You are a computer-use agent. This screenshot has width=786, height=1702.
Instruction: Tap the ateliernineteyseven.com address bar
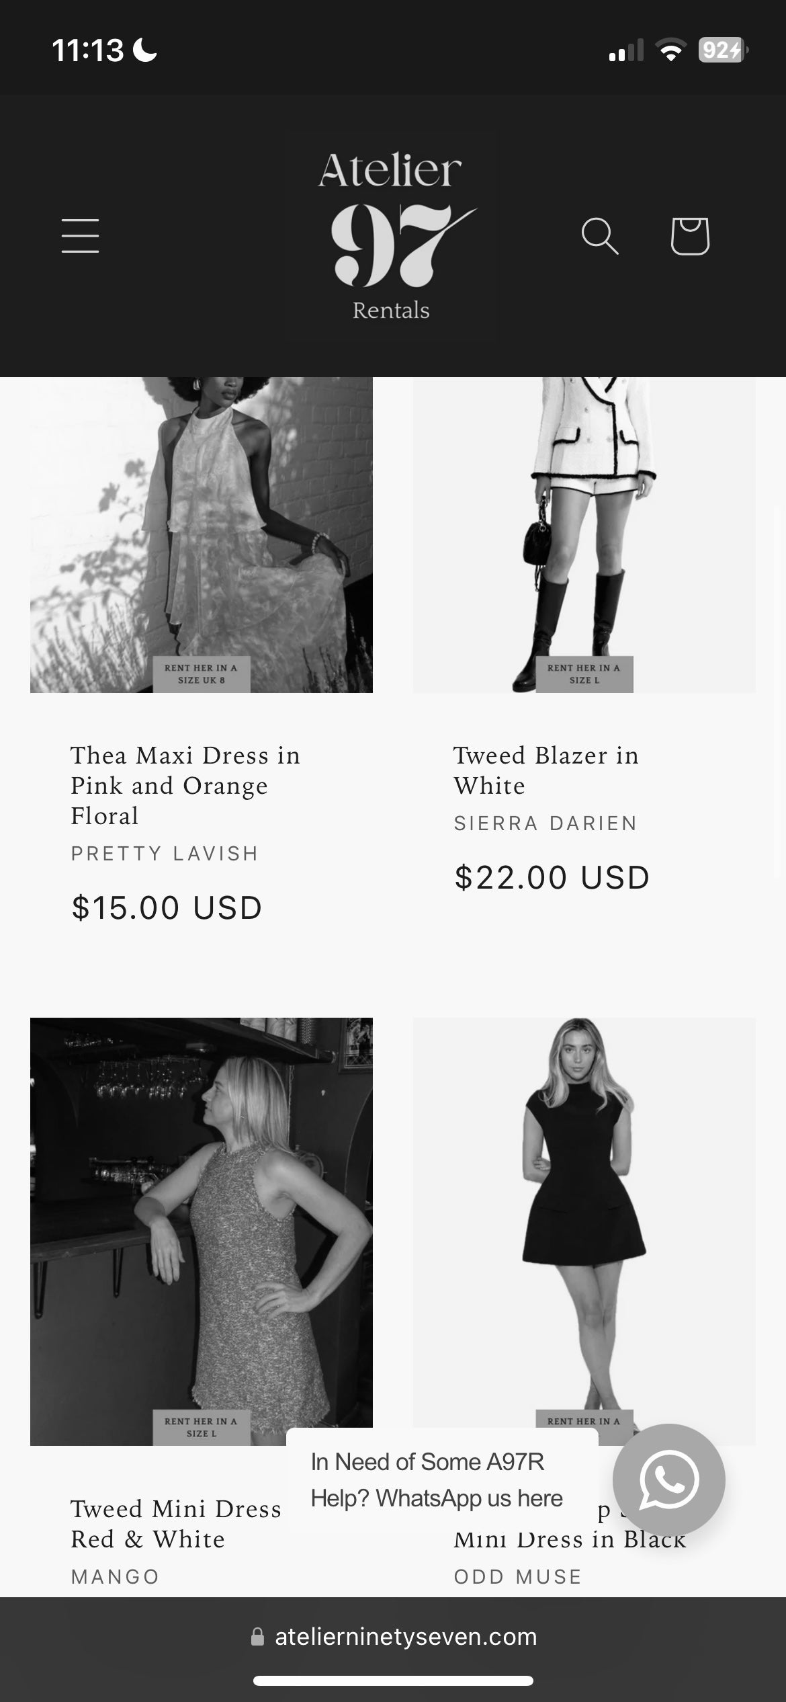point(393,1637)
